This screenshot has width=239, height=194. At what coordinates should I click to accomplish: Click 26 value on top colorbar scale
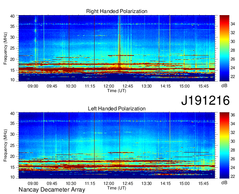coord(233,59)
